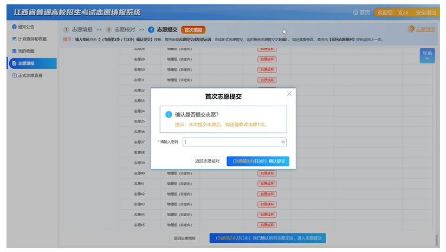Click the 安全退出 logout link

tap(426, 12)
